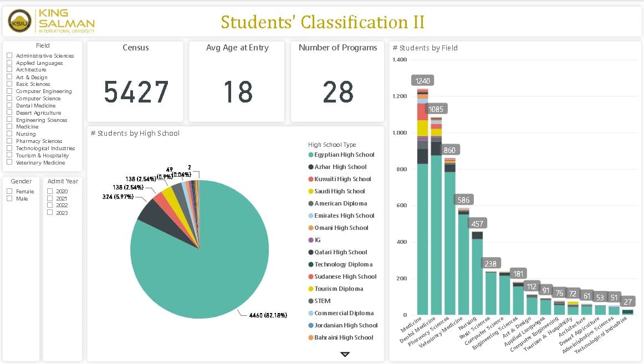This screenshot has width=644, height=364.
Task: Click Jordanian High School legend item
Action: [344, 325]
